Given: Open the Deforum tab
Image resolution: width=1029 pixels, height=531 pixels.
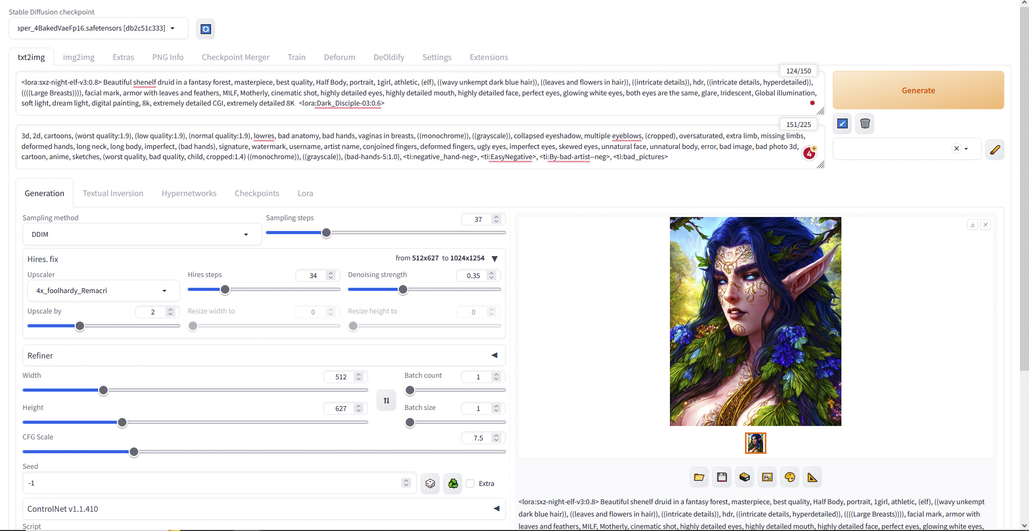Looking at the screenshot, I should coord(339,57).
